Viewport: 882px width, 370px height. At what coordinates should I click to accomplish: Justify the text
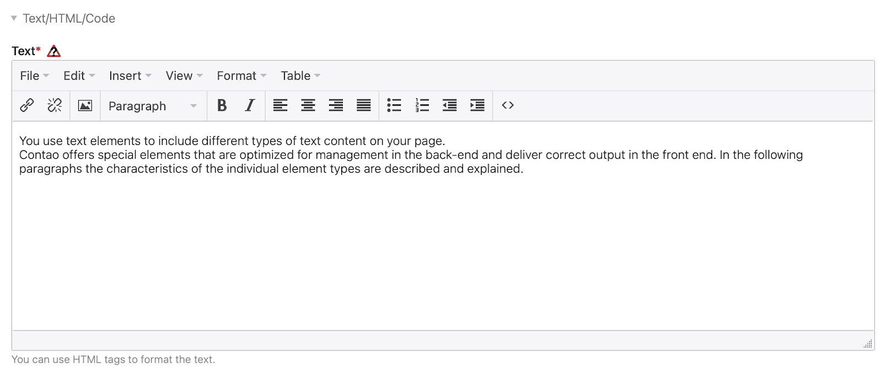(x=364, y=105)
